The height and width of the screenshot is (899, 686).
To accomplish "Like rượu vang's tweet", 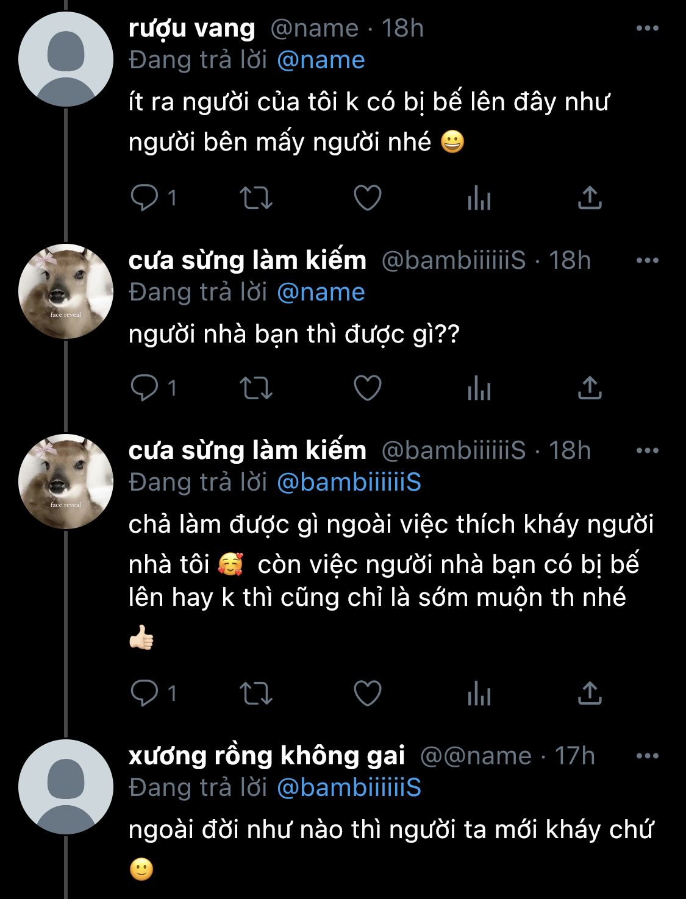I will coord(368,197).
